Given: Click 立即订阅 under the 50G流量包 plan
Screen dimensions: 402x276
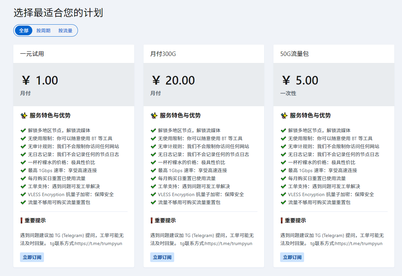Looking at the screenshot, I should [292, 257].
